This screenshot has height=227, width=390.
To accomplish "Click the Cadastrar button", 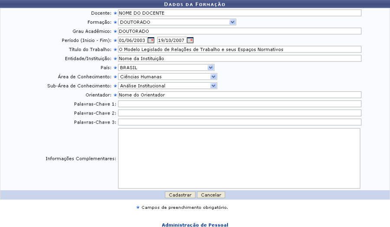I will click(x=180, y=195).
